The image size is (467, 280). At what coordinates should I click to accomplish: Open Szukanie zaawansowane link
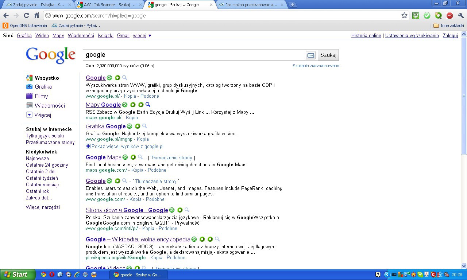point(316,66)
